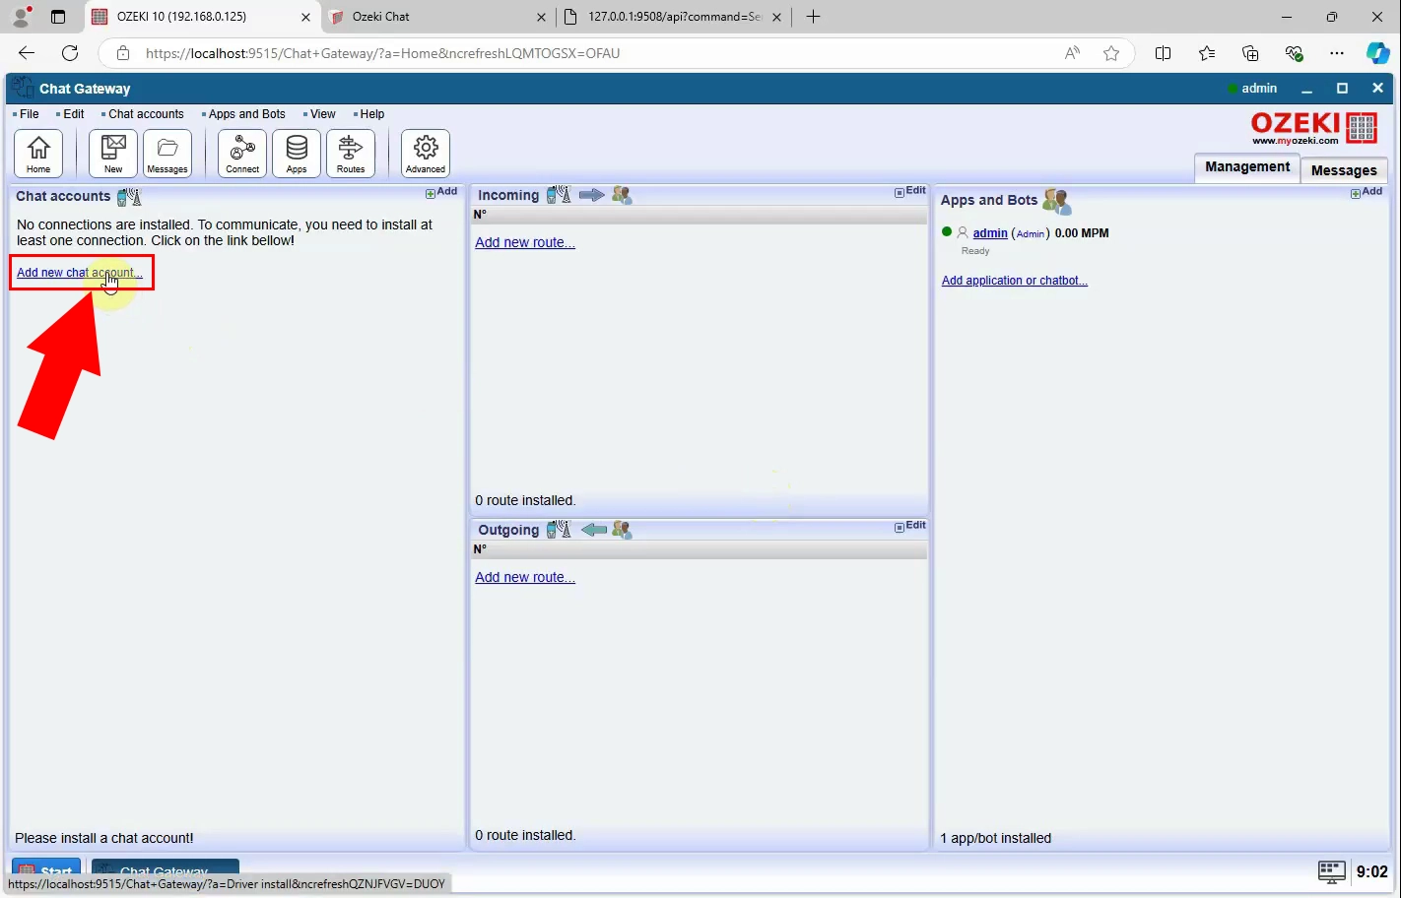This screenshot has width=1401, height=898.
Task: Switch to the Management tab
Action: click(x=1247, y=167)
